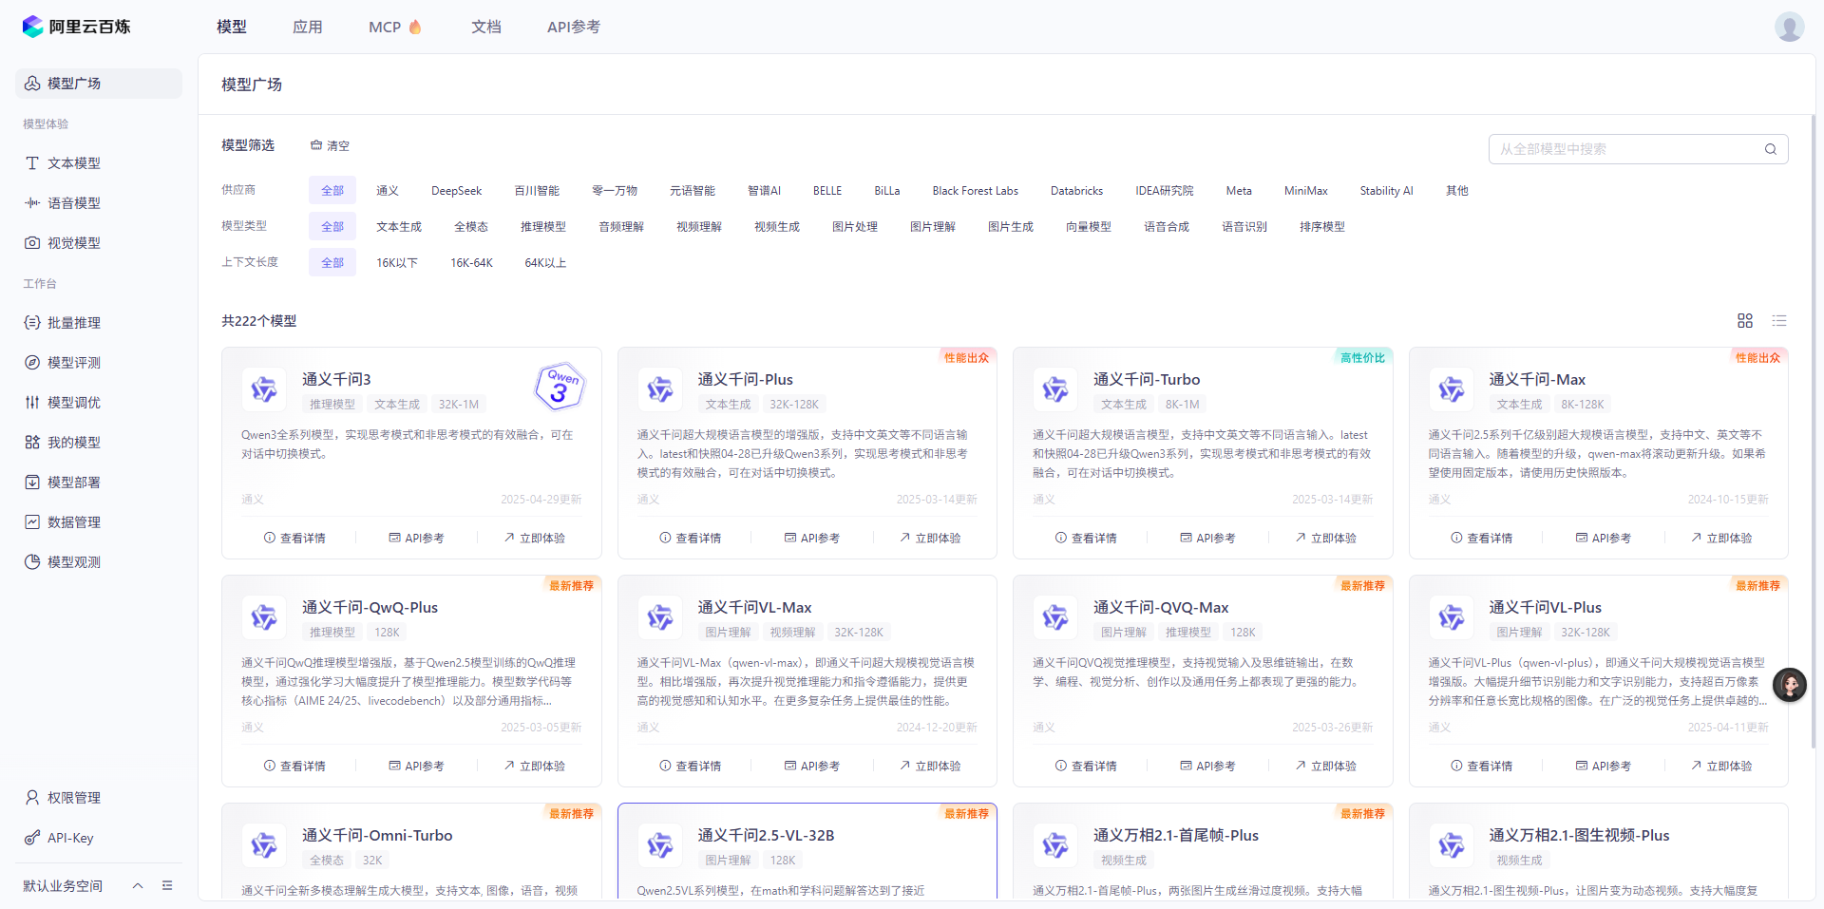View details of 通义千问-QwQ-Plus
This screenshot has width=1824, height=909.
294,766
